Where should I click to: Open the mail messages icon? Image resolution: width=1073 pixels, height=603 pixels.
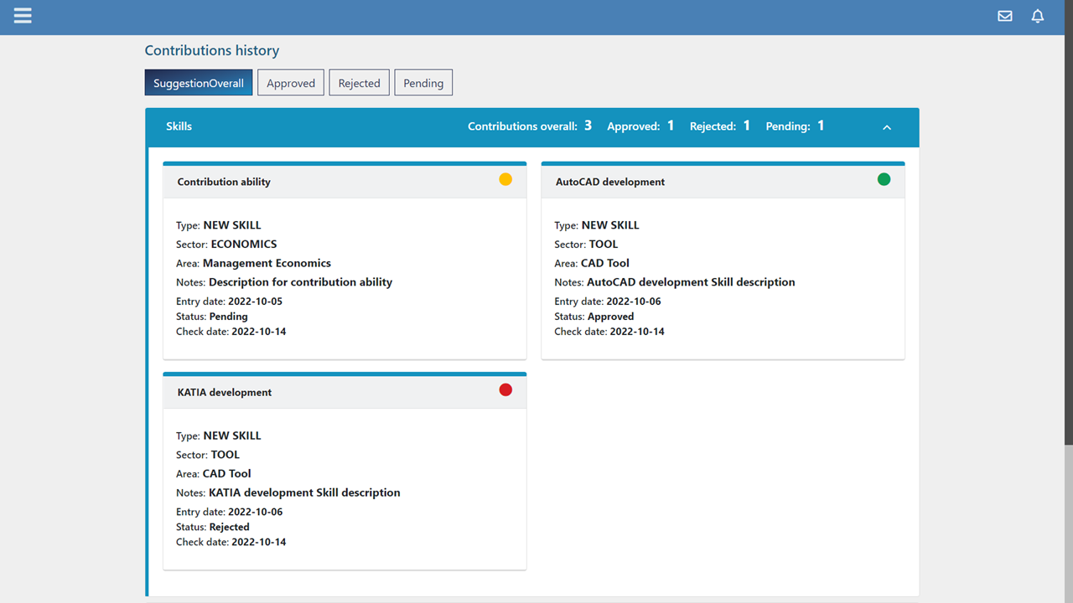[x=1004, y=16]
